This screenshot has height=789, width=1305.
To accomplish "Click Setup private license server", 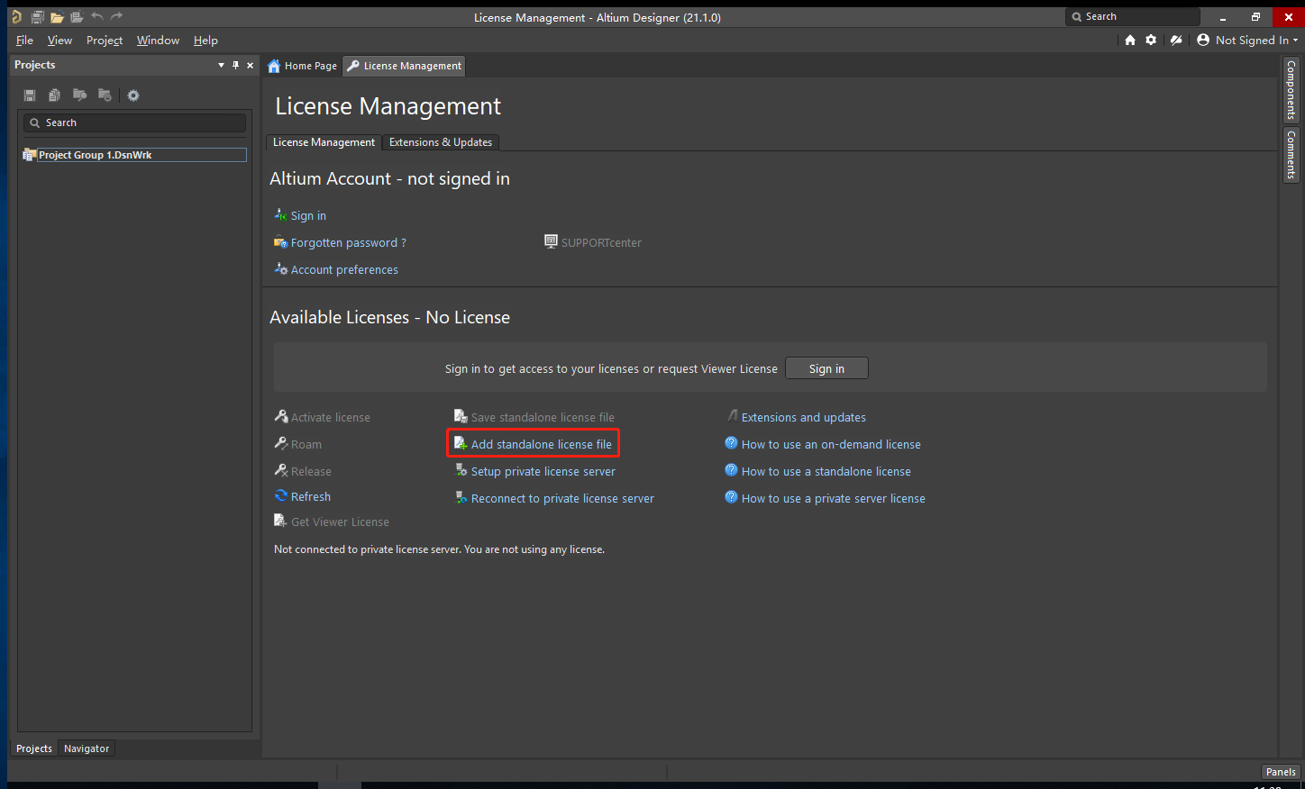I will coord(535,471).
